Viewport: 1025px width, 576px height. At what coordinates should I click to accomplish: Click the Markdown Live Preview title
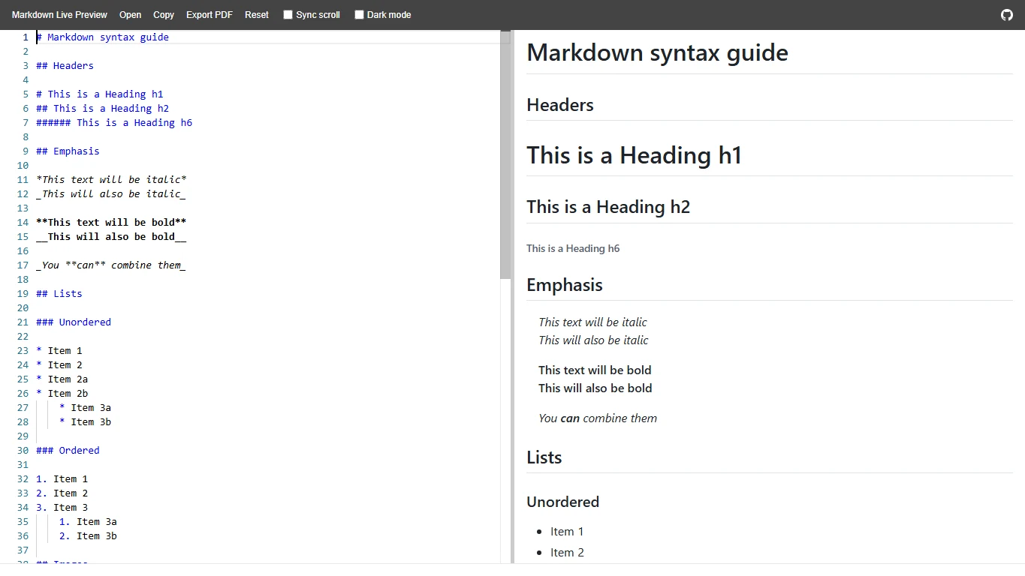(x=59, y=15)
